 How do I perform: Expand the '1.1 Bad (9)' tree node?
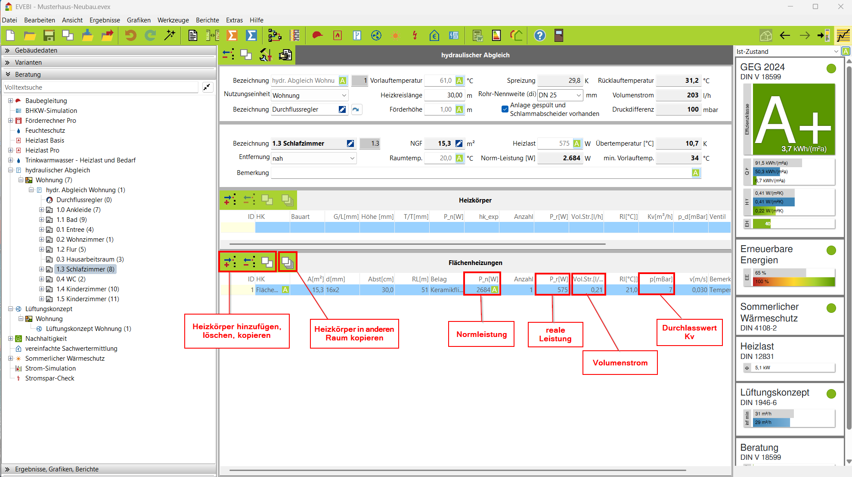pyautogui.click(x=42, y=220)
